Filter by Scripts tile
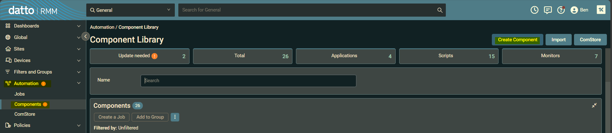 tap(449, 56)
